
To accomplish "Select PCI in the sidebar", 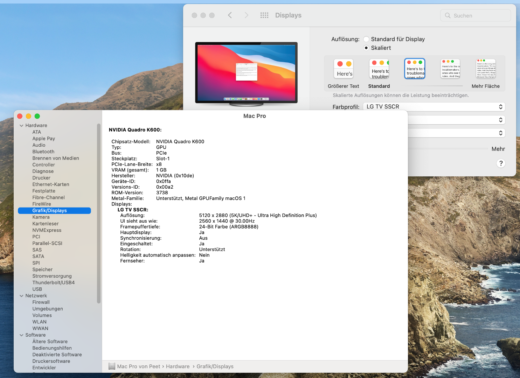I will coord(36,237).
